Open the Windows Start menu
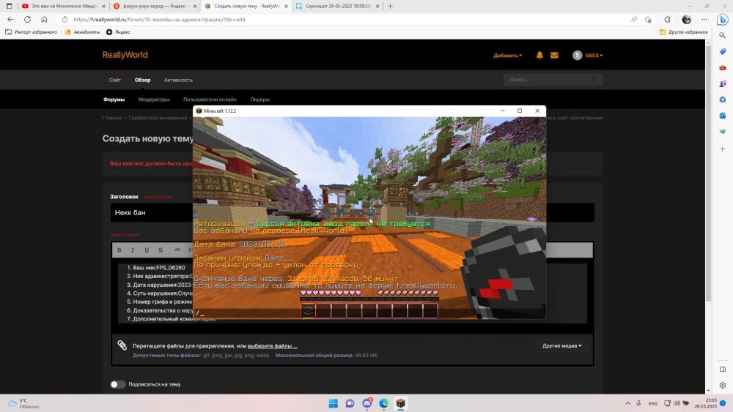733x412 pixels. [334, 403]
